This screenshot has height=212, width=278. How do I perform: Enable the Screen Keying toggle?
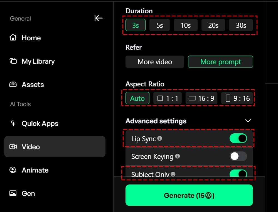pos(238,156)
